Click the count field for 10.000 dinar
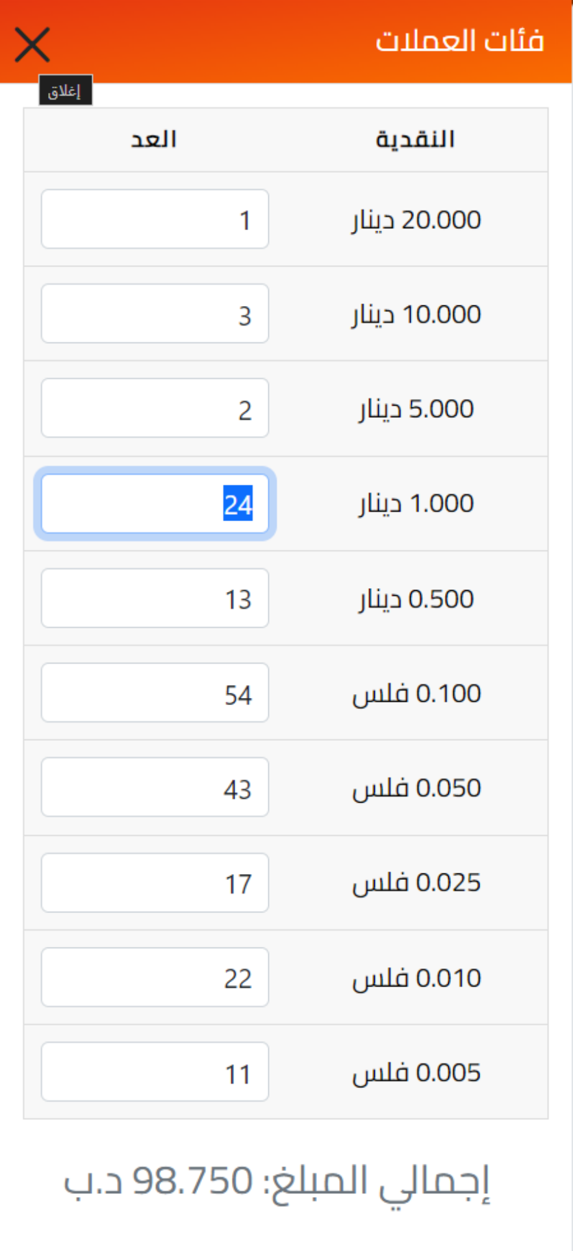 click(155, 314)
